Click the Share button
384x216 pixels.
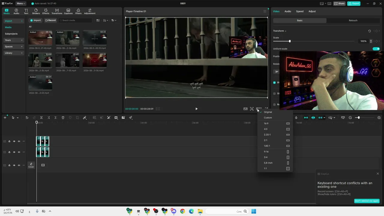click(340, 4)
